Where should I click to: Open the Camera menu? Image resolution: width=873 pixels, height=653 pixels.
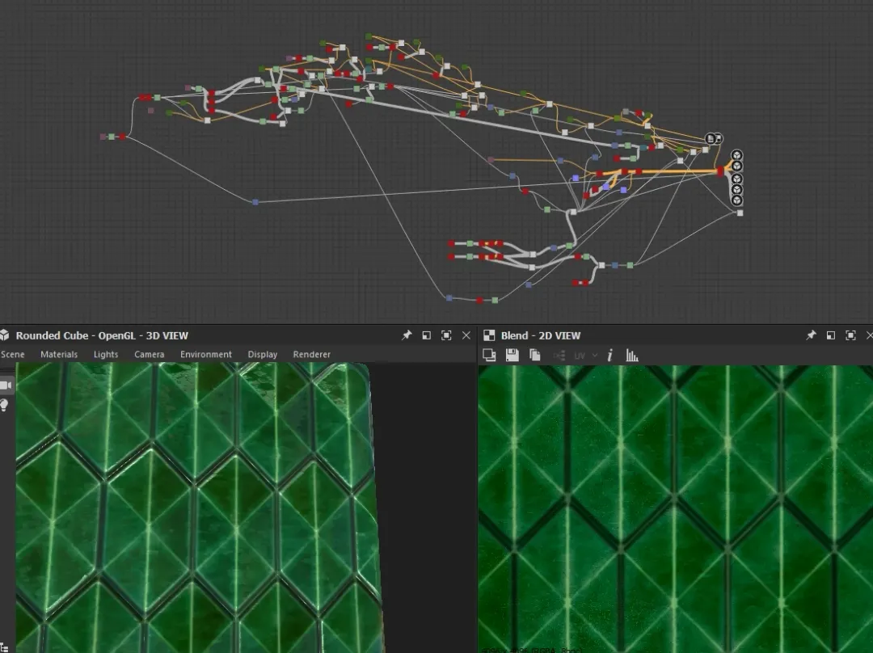pyautogui.click(x=150, y=354)
